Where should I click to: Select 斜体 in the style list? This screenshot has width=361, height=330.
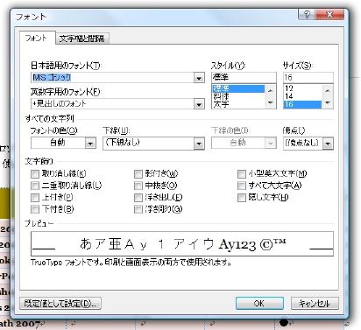(x=238, y=96)
